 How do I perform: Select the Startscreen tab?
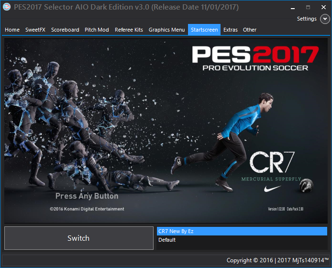[204, 30]
